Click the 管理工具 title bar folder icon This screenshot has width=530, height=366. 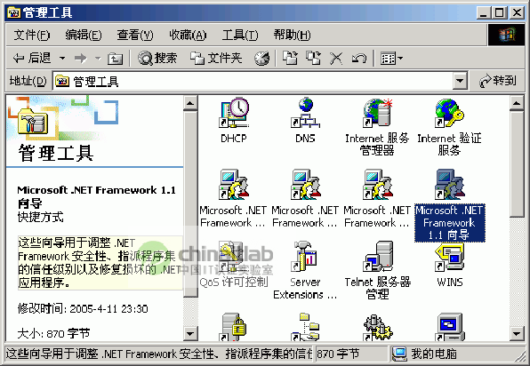coord(13,12)
